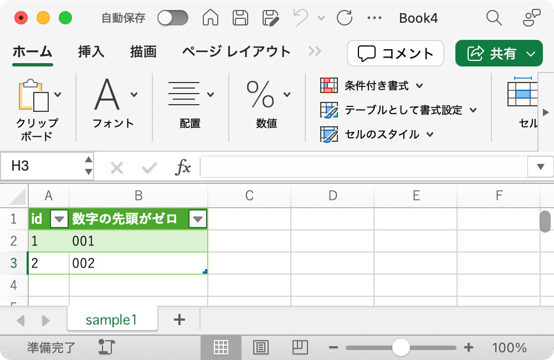
Task: Open the collaboration people icon
Action: 532,18
